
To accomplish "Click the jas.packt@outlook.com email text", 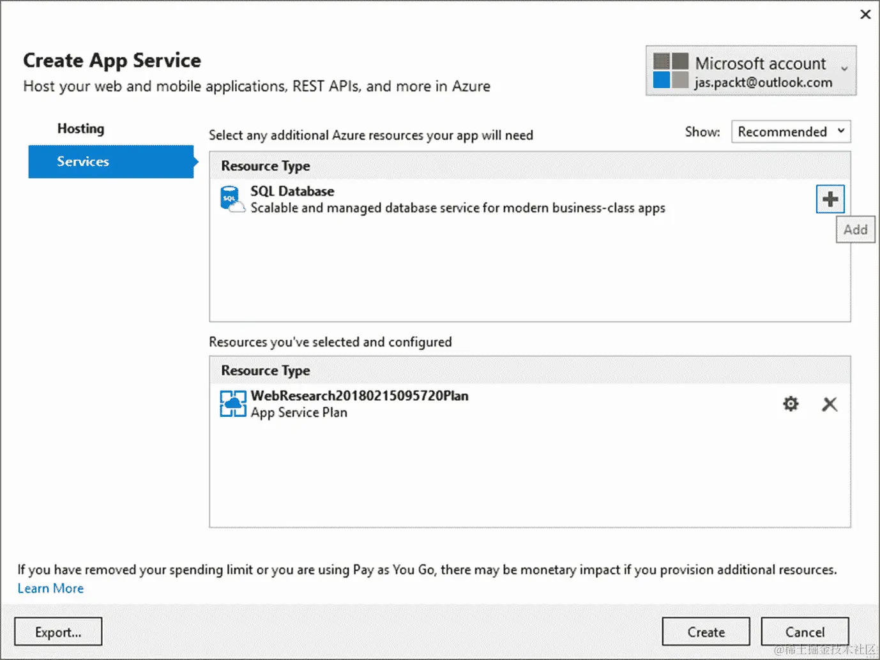I will pos(764,82).
